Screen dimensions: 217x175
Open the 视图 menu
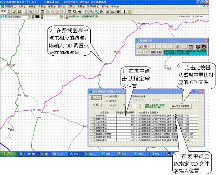[x=42, y=6]
